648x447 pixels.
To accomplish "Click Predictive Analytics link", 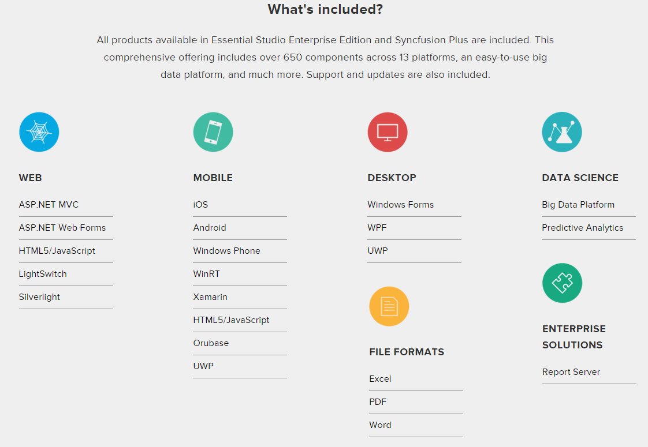I will pyautogui.click(x=582, y=228).
